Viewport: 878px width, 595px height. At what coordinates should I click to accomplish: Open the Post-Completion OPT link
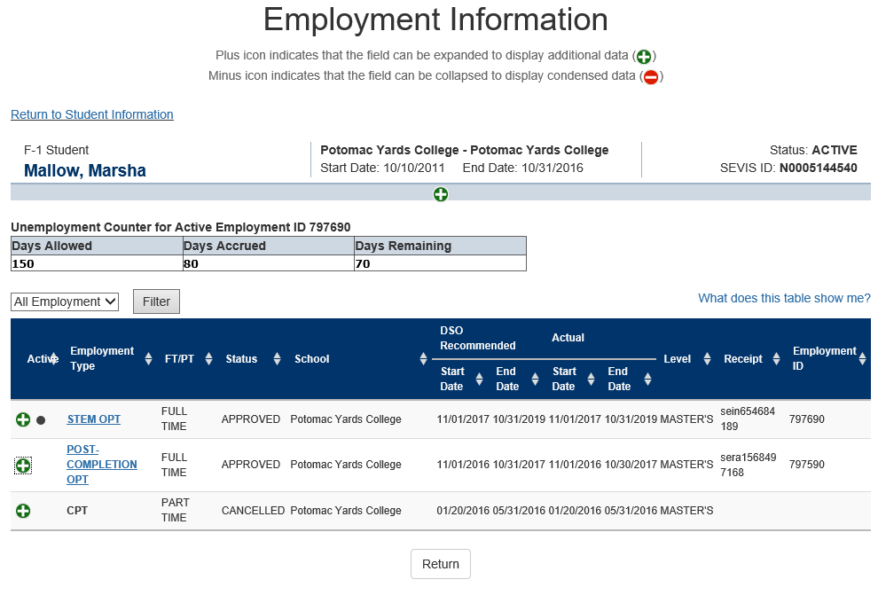click(x=101, y=465)
